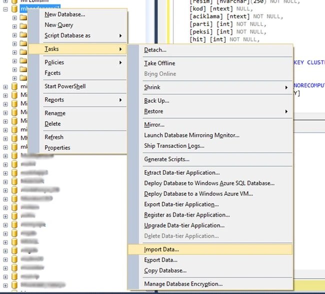Open the Tasks submenu entry
The image size is (325, 294).
(x=77, y=49)
